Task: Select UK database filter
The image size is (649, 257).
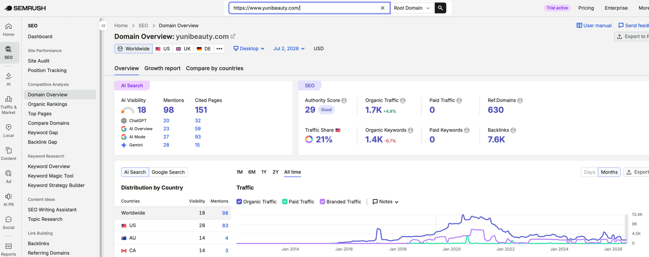Action: click(x=183, y=49)
